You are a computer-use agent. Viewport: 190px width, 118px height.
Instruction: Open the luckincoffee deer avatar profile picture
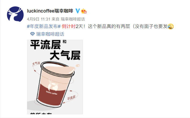15,14
